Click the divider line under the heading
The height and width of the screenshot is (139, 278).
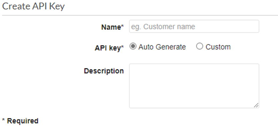pos(139,15)
